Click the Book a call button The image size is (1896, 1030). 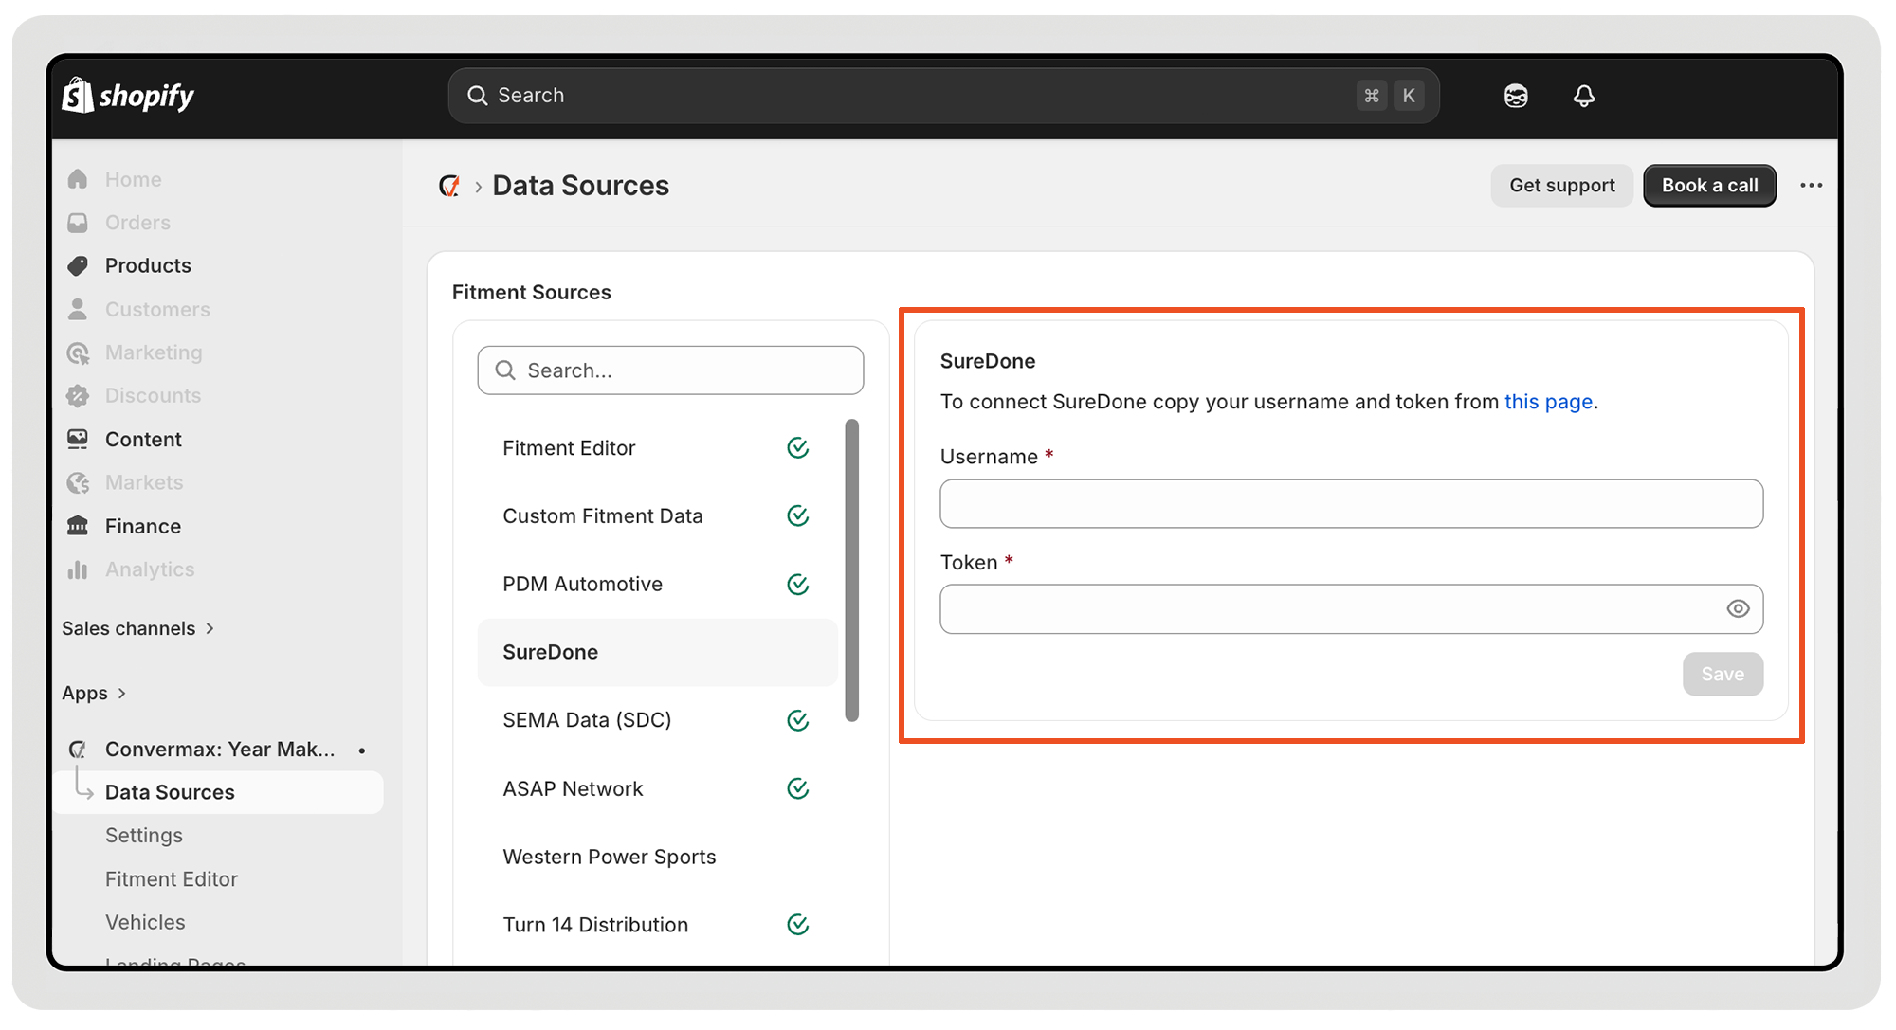[x=1708, y=186]
